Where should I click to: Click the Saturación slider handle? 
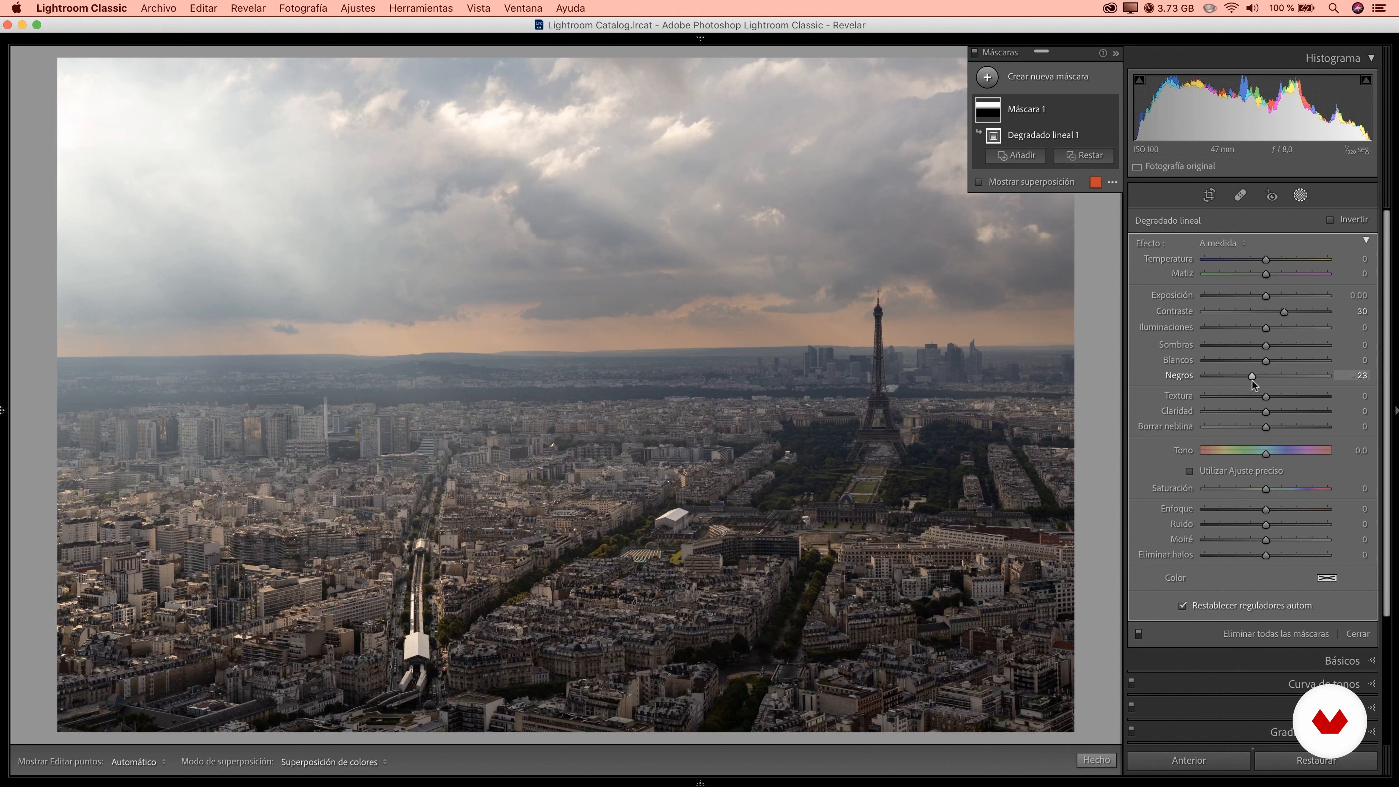point(1265,489)
